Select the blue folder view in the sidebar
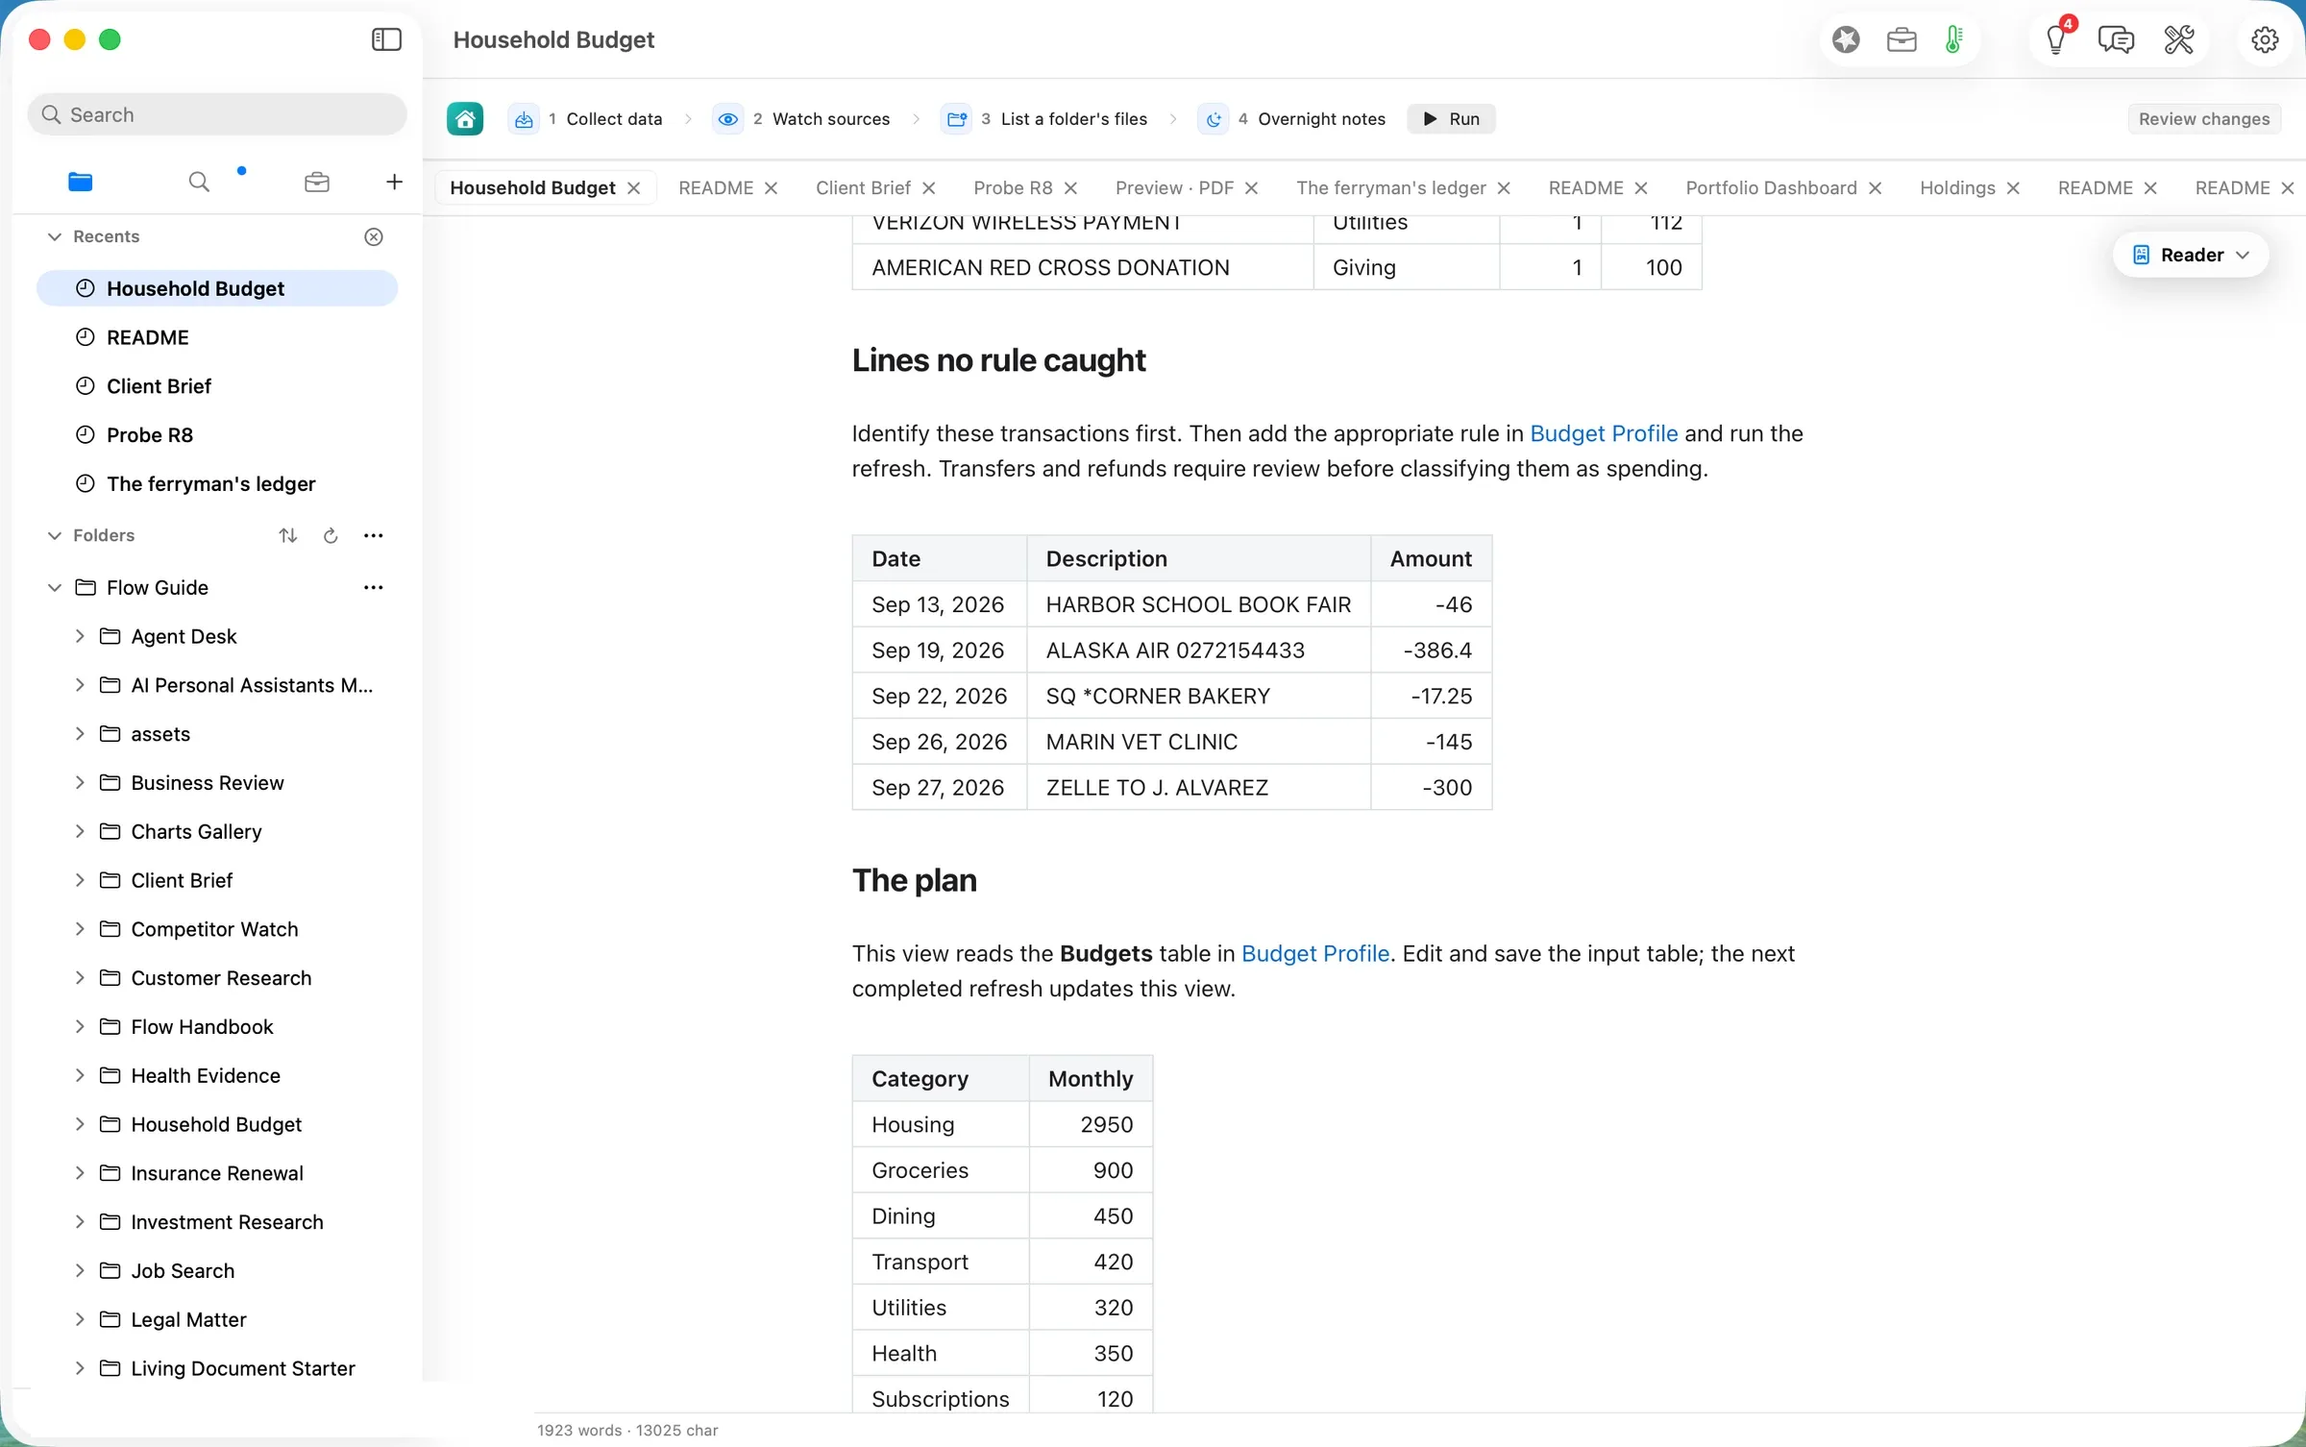The width and height of the screenshot is (2306, 1447). point(81,182)
